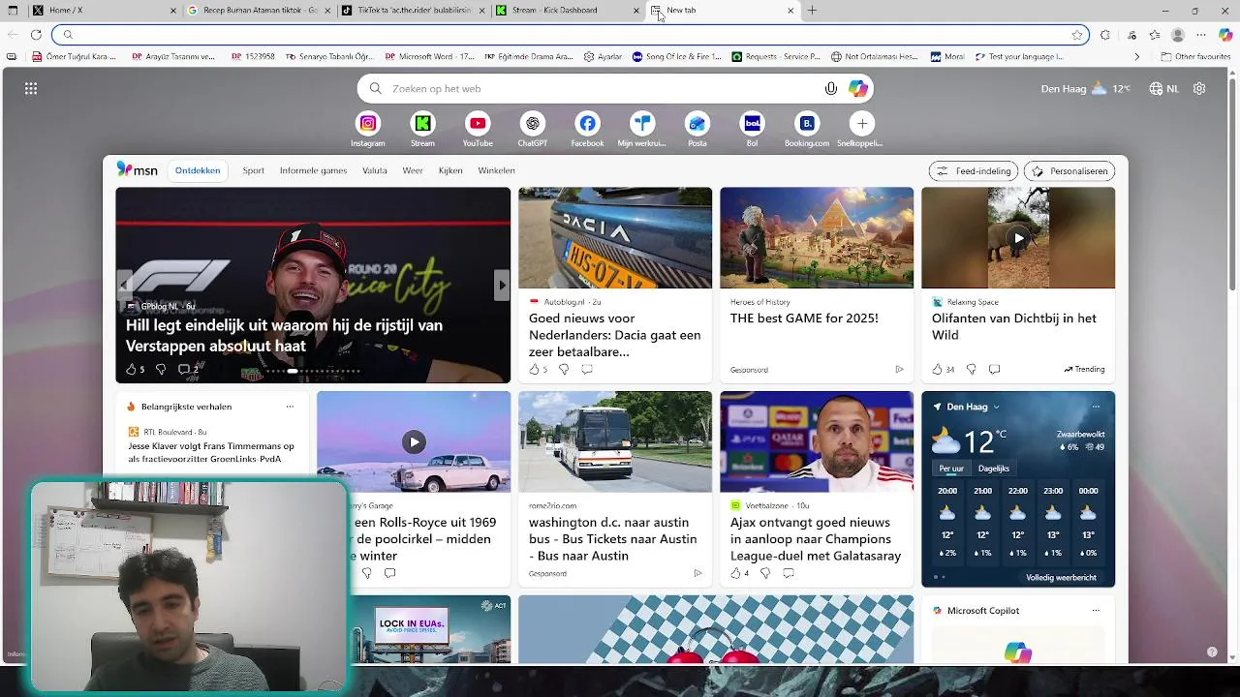Open the browser settings and more menu

click(1201, 35)
